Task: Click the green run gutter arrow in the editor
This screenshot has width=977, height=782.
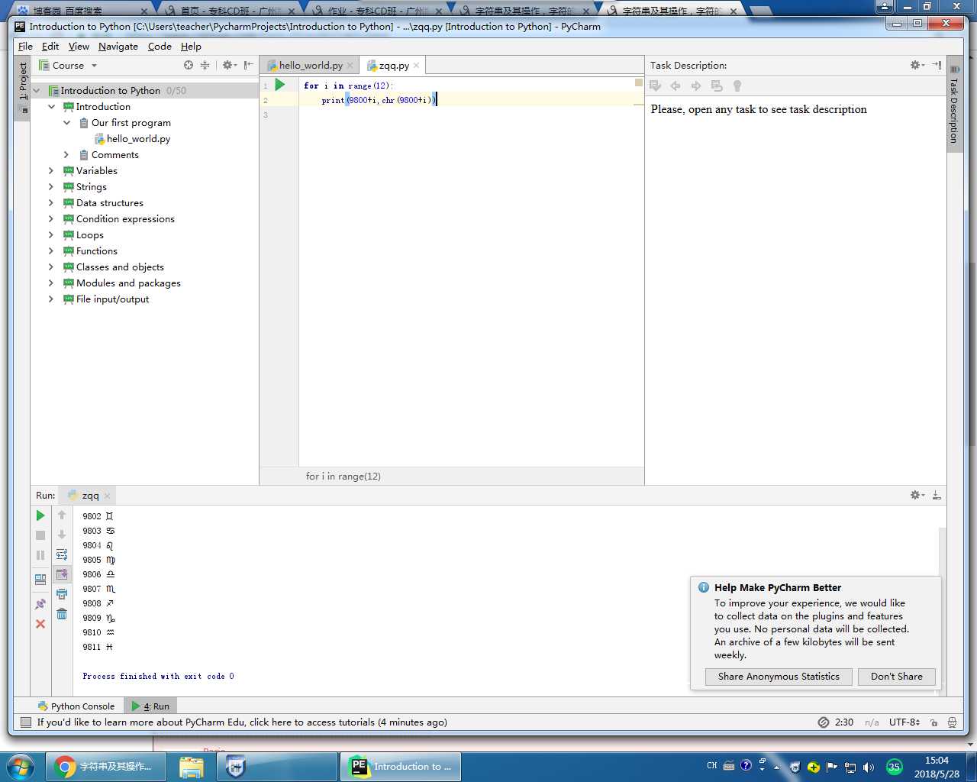Action: pos(280,85)
